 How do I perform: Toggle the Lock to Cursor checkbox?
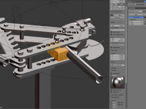tap(111, 32)
